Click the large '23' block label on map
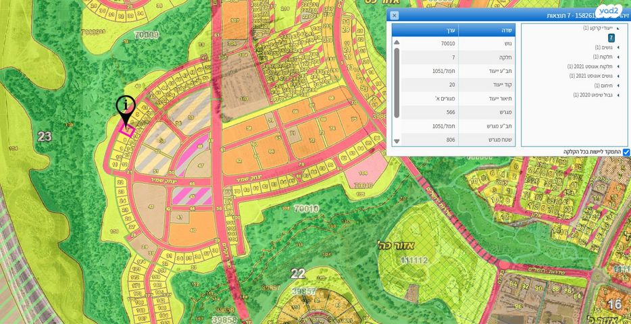The image size is (631, 324). (x=45, y=136)
